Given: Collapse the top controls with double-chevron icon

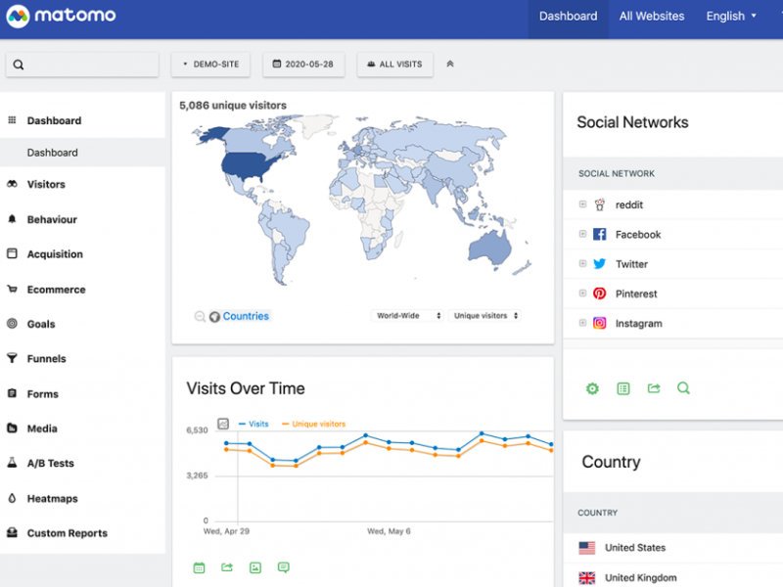Looking at the screenshot, I should click(450, 64).
